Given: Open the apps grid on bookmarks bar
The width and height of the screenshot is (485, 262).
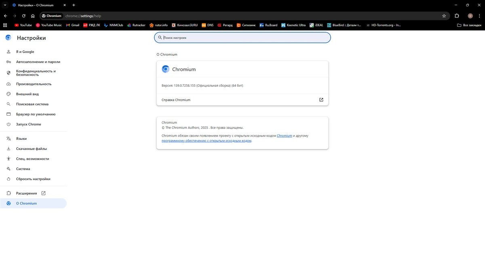Looking at the screenshot, I should point(5,25).
